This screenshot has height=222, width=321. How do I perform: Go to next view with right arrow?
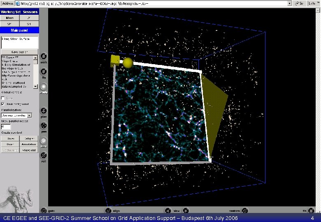(x=186, y=210)
